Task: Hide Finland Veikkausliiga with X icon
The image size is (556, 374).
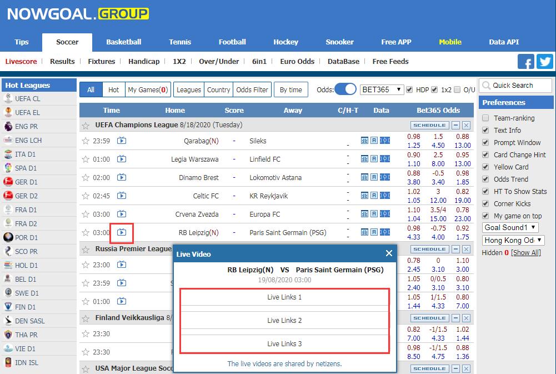Action: pos(467,318)
